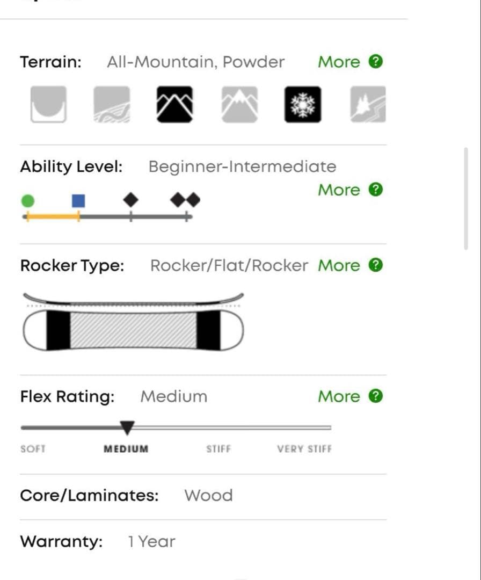Screen dimensions: 481x580
Task: Click the groomed terrain icon
Action: (112, 104)
